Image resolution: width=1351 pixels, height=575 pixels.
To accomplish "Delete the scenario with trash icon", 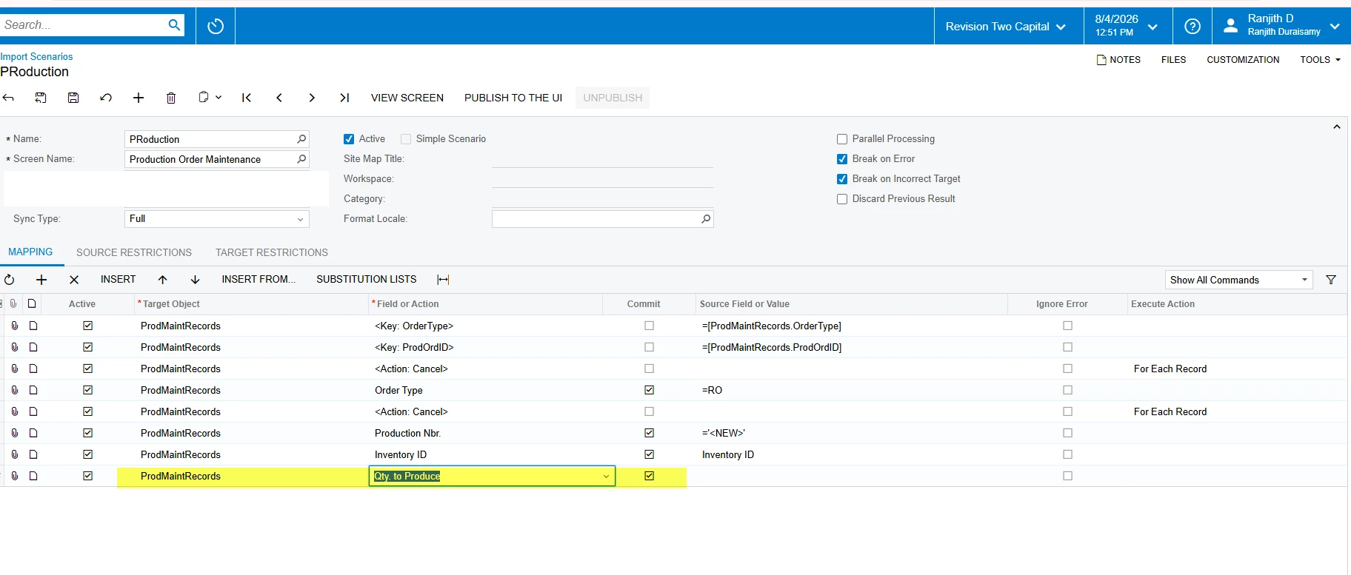I will (171, 98).
